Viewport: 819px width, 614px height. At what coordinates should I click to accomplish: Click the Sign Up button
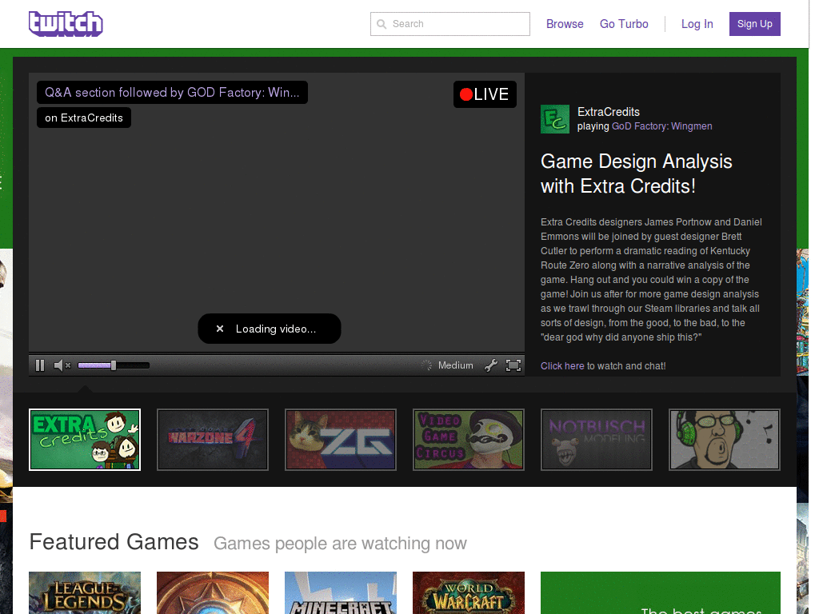(x=755, y=24)
